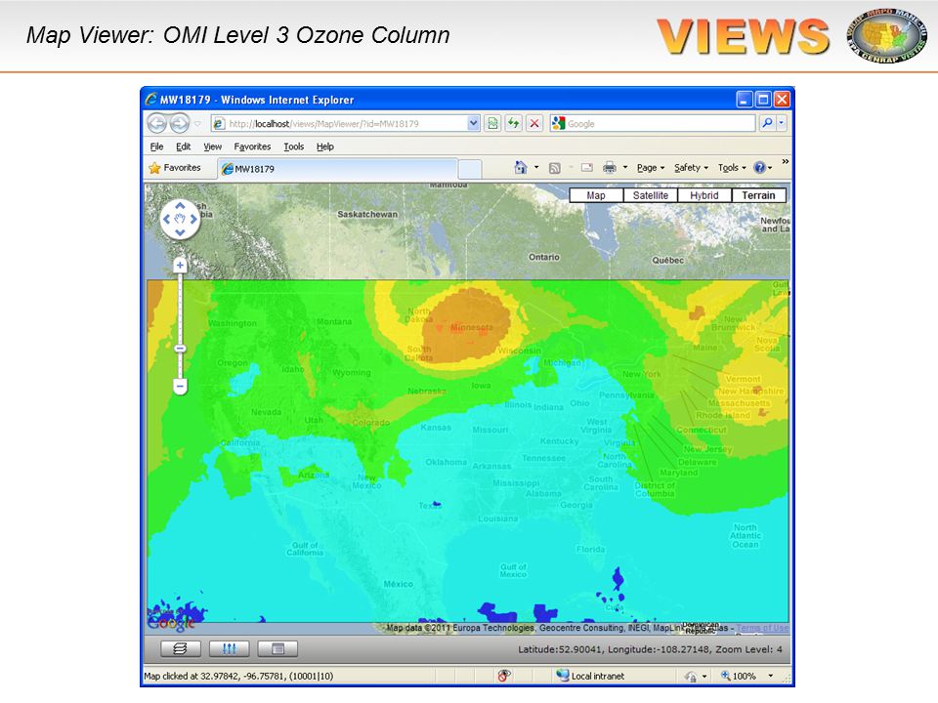The height and width of the screenshot is (703, 938).
Task: Open the File menu
Action: pos(156,146)
